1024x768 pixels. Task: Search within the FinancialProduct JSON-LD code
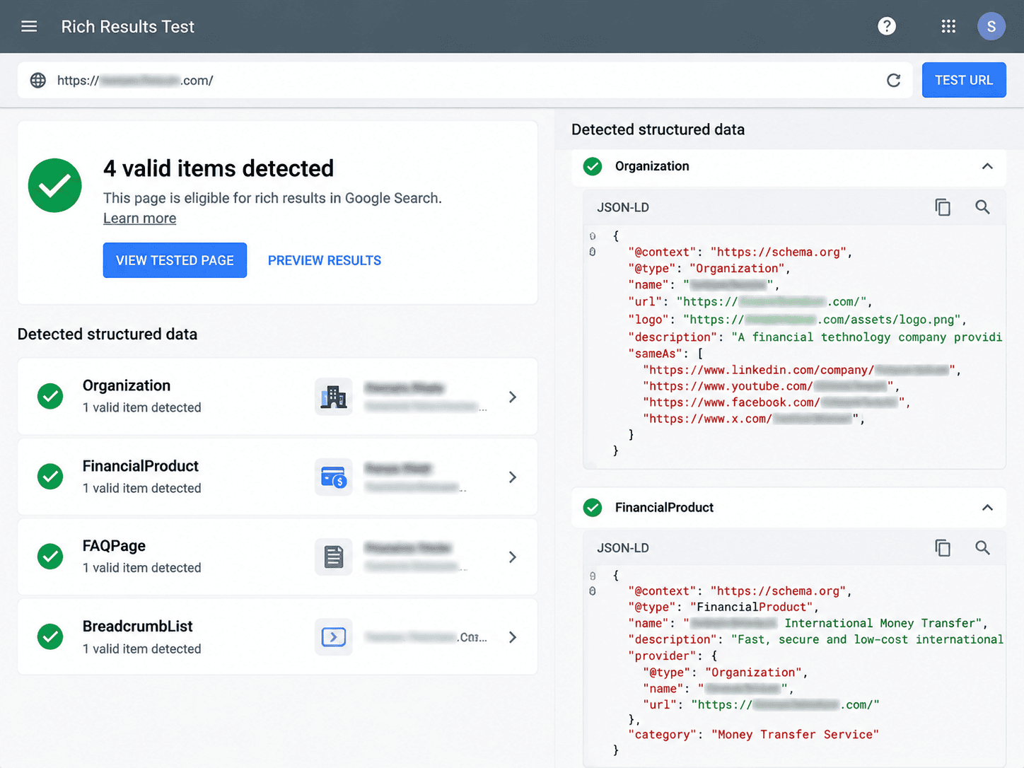coord(982,548)
